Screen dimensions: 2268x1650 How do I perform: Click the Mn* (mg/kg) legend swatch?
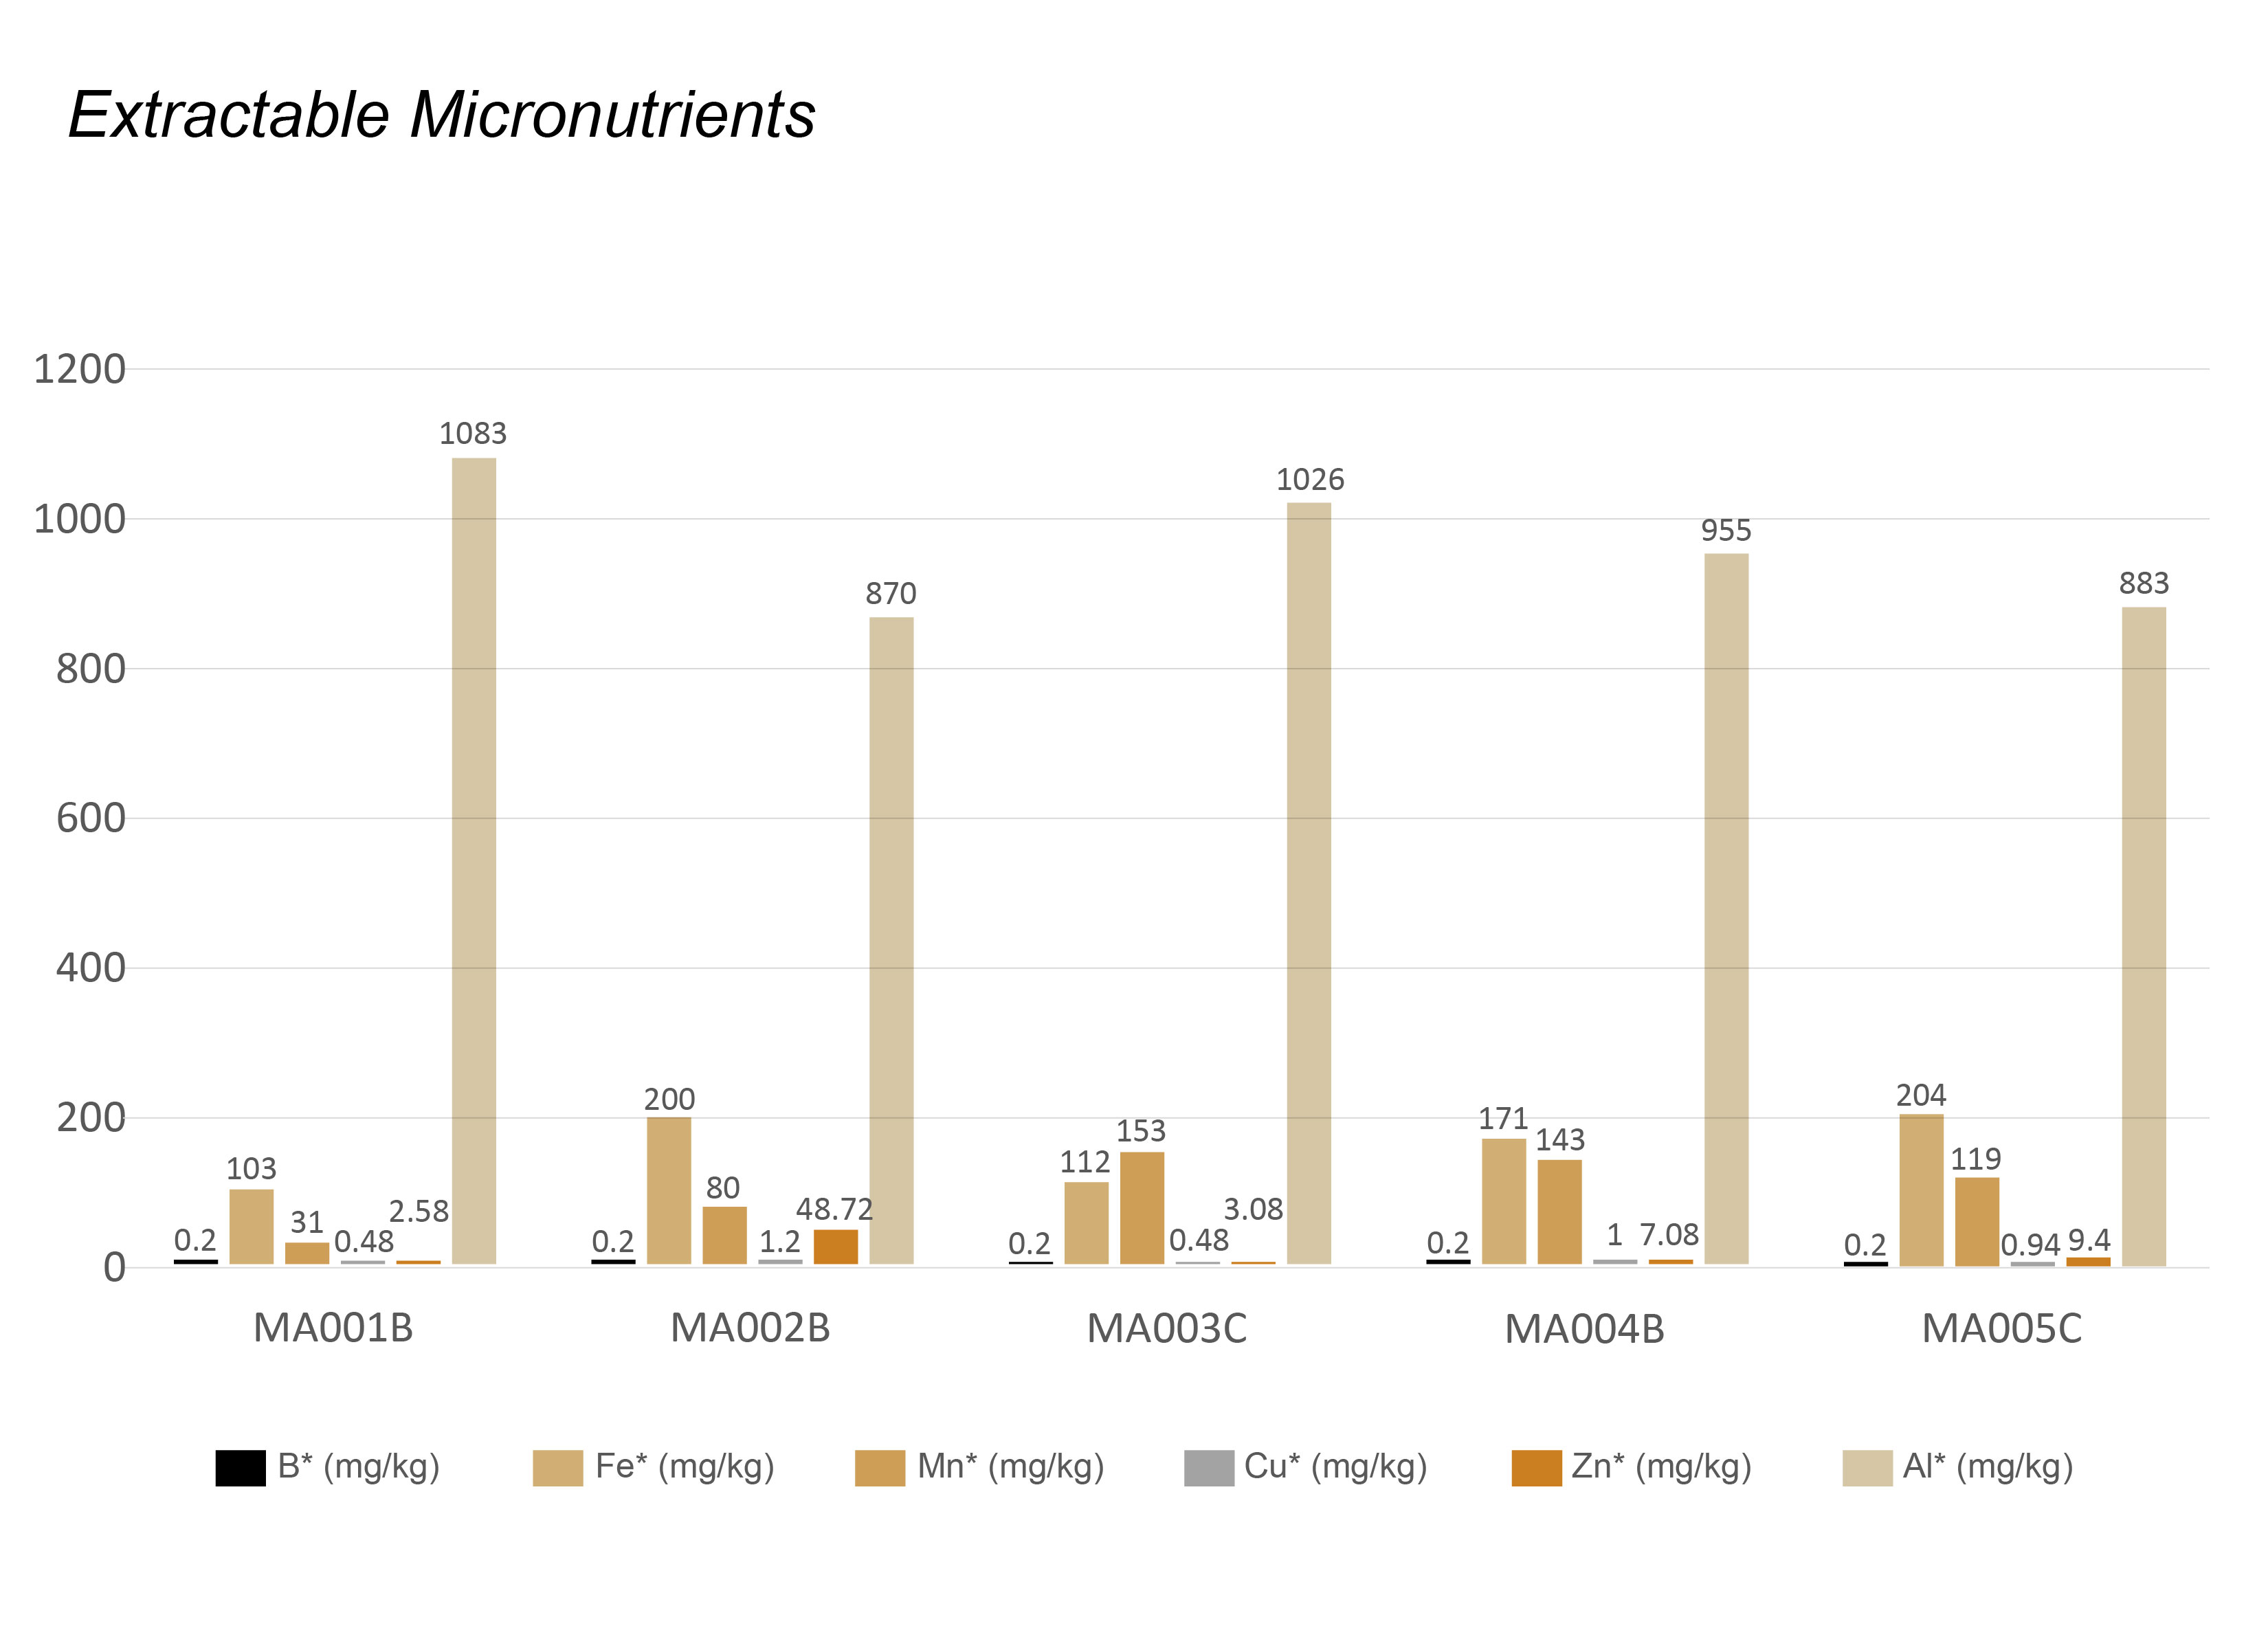tap(879, 1468)
